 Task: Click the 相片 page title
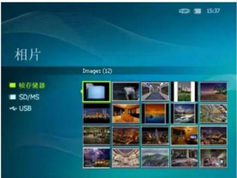[28, 54]
